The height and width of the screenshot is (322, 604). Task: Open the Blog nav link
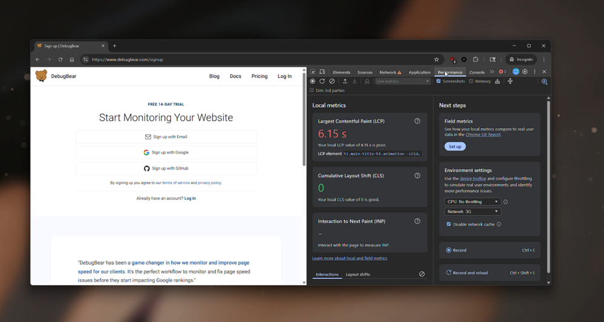(x=214, y=76)
